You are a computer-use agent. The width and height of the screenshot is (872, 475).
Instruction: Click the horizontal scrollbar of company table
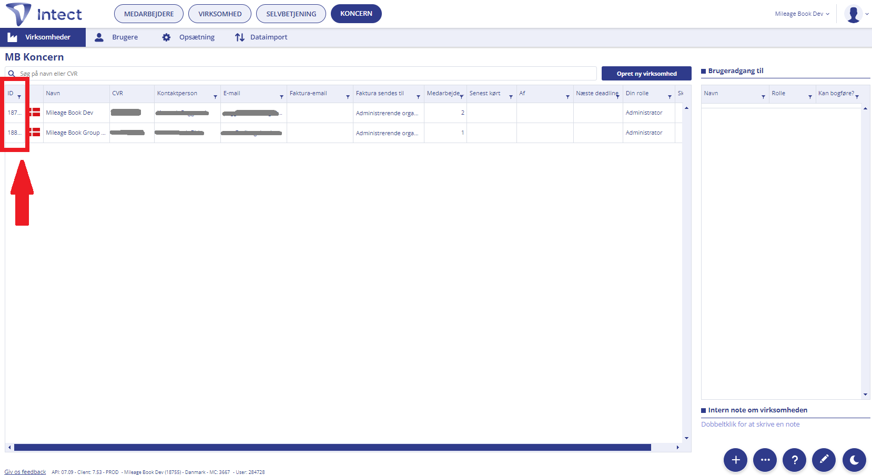tap(332, 448)
